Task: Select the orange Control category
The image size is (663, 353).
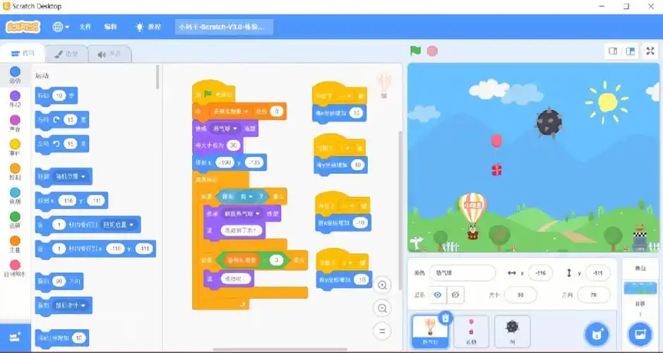Action: point(15,172)
